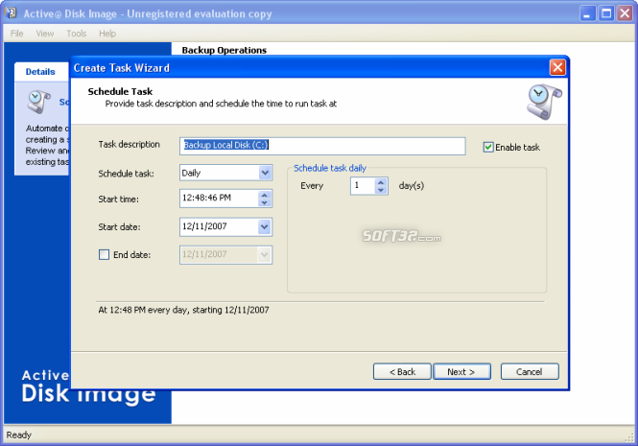
Task: Increase the Start time with up arrow
Action: click(265, 195)
